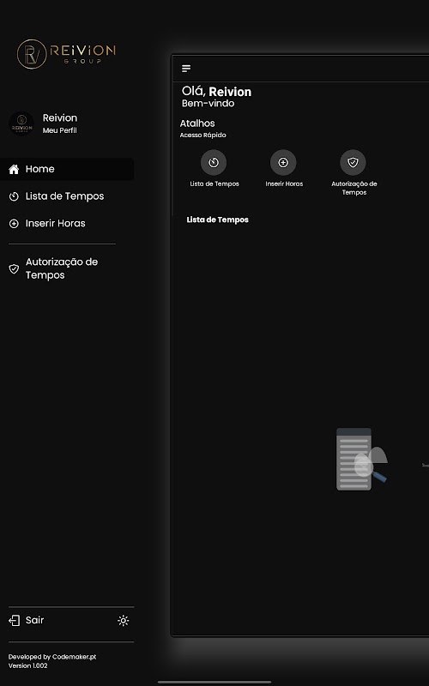
Task: Click Inserir Horas shortcut plus circle icon
Action: coord(283,163)
